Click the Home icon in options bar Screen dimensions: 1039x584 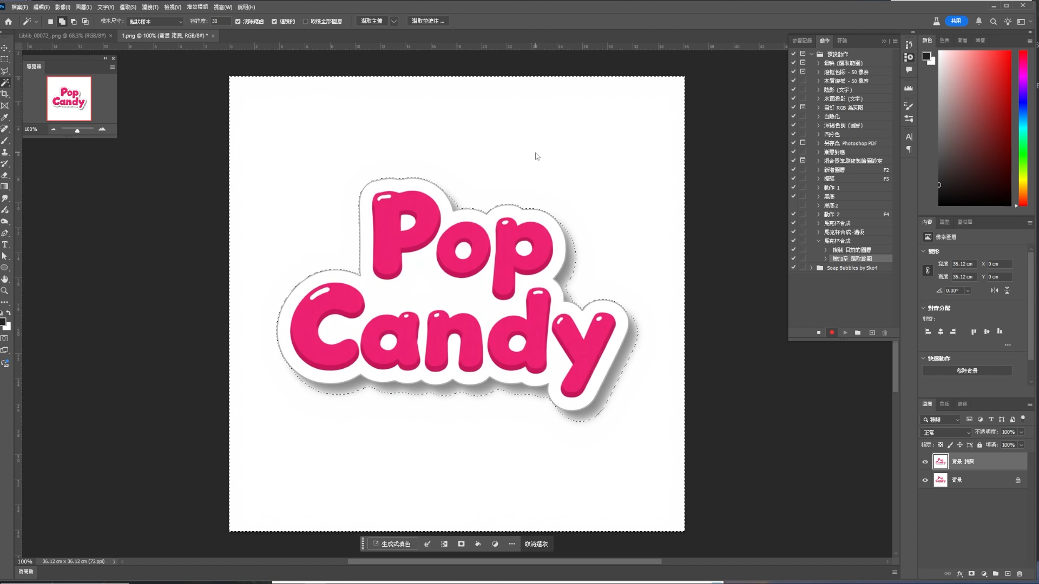point(8,21)
